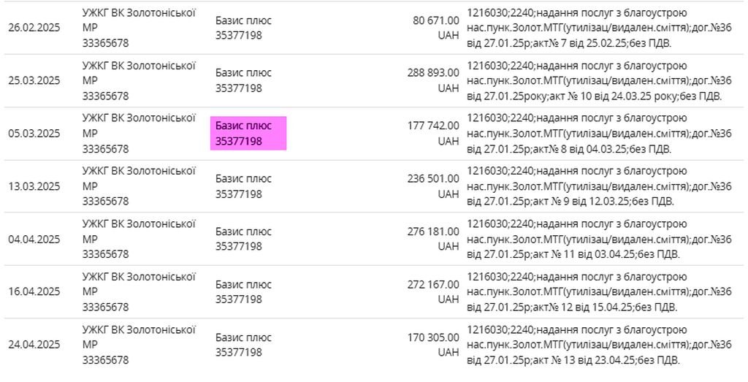Select the amount 288 893.00 UAH
Viewport: 748px width, 382px height.
[x=433, y=80]
